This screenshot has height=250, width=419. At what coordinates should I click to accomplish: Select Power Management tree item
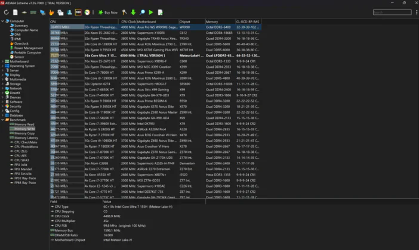coord(28,48)
